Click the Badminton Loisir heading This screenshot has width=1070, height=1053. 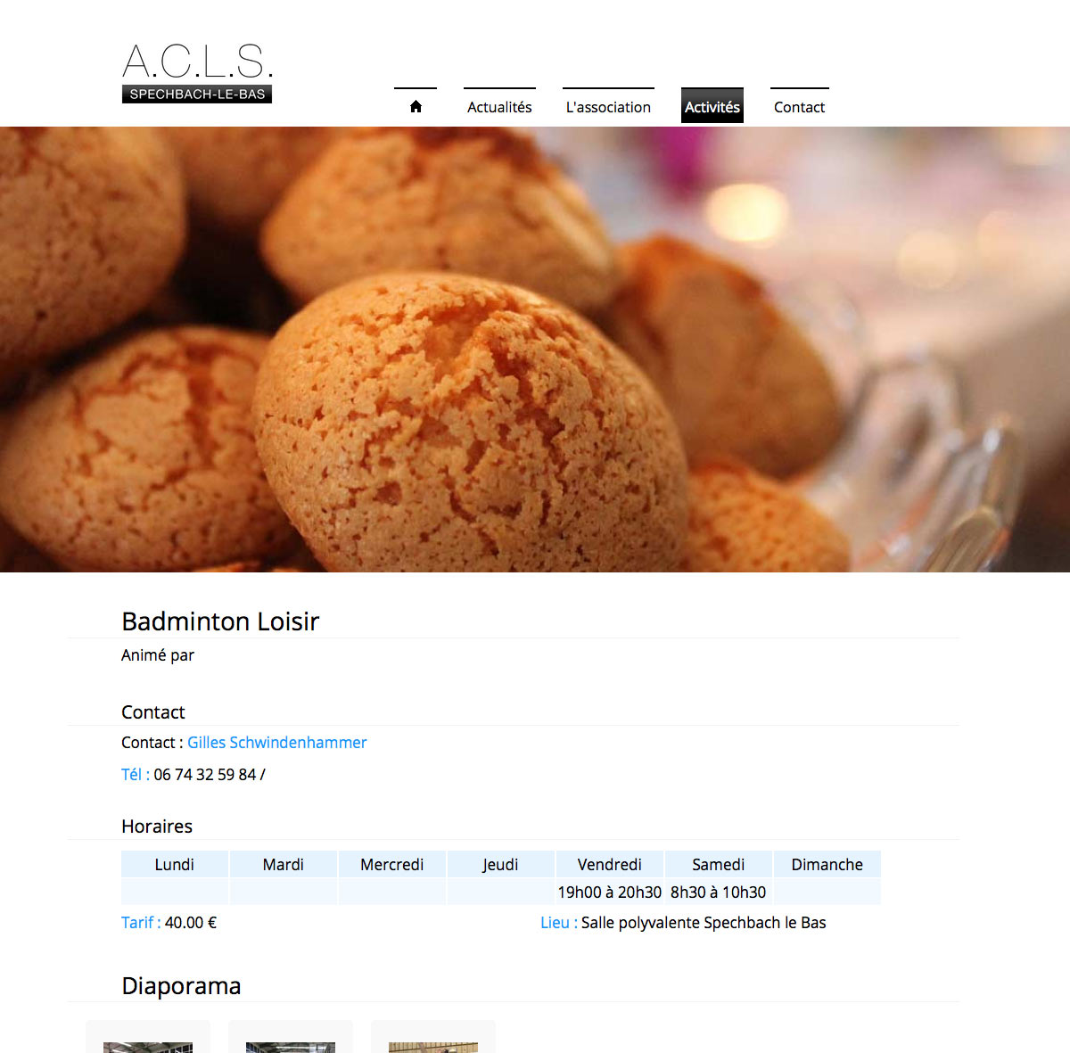click(220, 621)
